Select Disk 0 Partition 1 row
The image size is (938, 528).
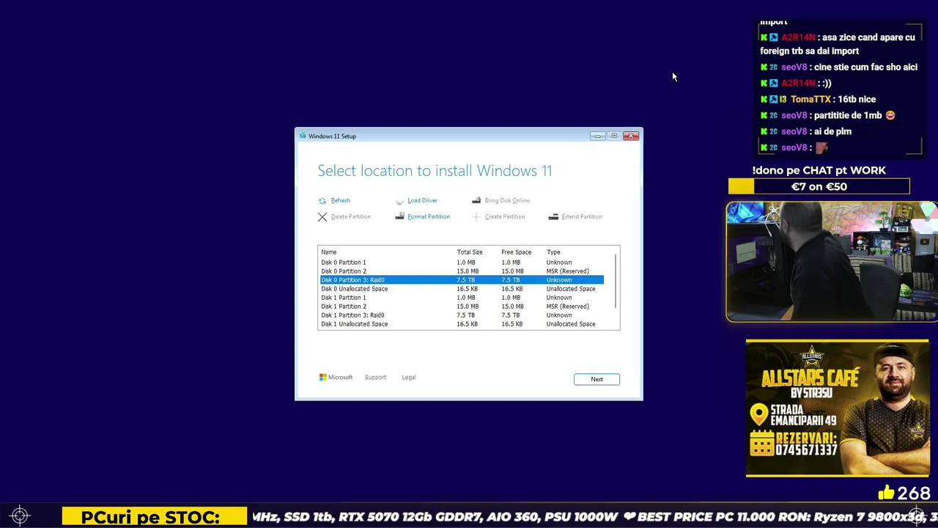[x=462, y=263]
